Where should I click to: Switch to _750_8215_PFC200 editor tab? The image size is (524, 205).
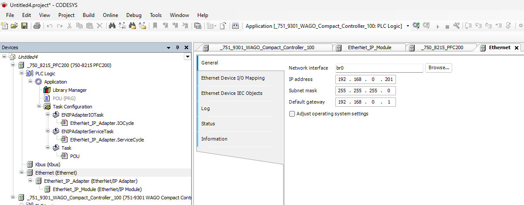click(x=442, y=47)
